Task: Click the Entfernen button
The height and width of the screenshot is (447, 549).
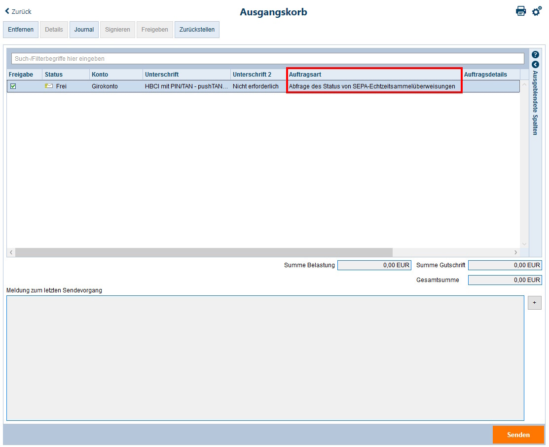Action: (x=21, y=30)
